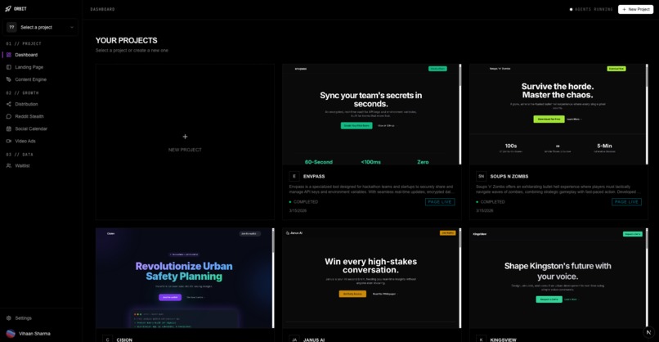Open Video Ads menu item
Image resolution: width=659 pixels, height=342 pixels.
pyautogui.click(x=25, y=141)
